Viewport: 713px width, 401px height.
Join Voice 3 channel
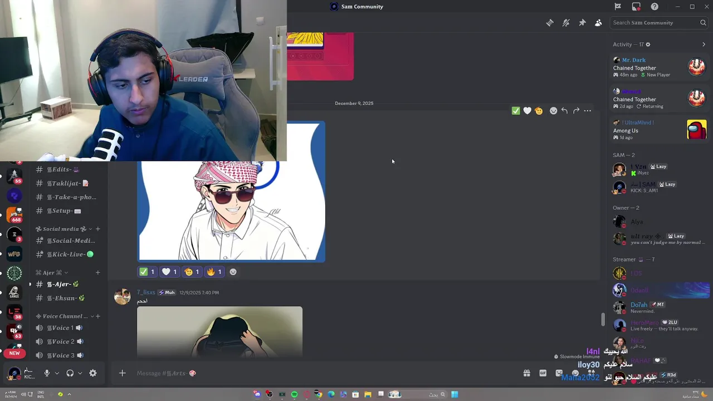66,355
